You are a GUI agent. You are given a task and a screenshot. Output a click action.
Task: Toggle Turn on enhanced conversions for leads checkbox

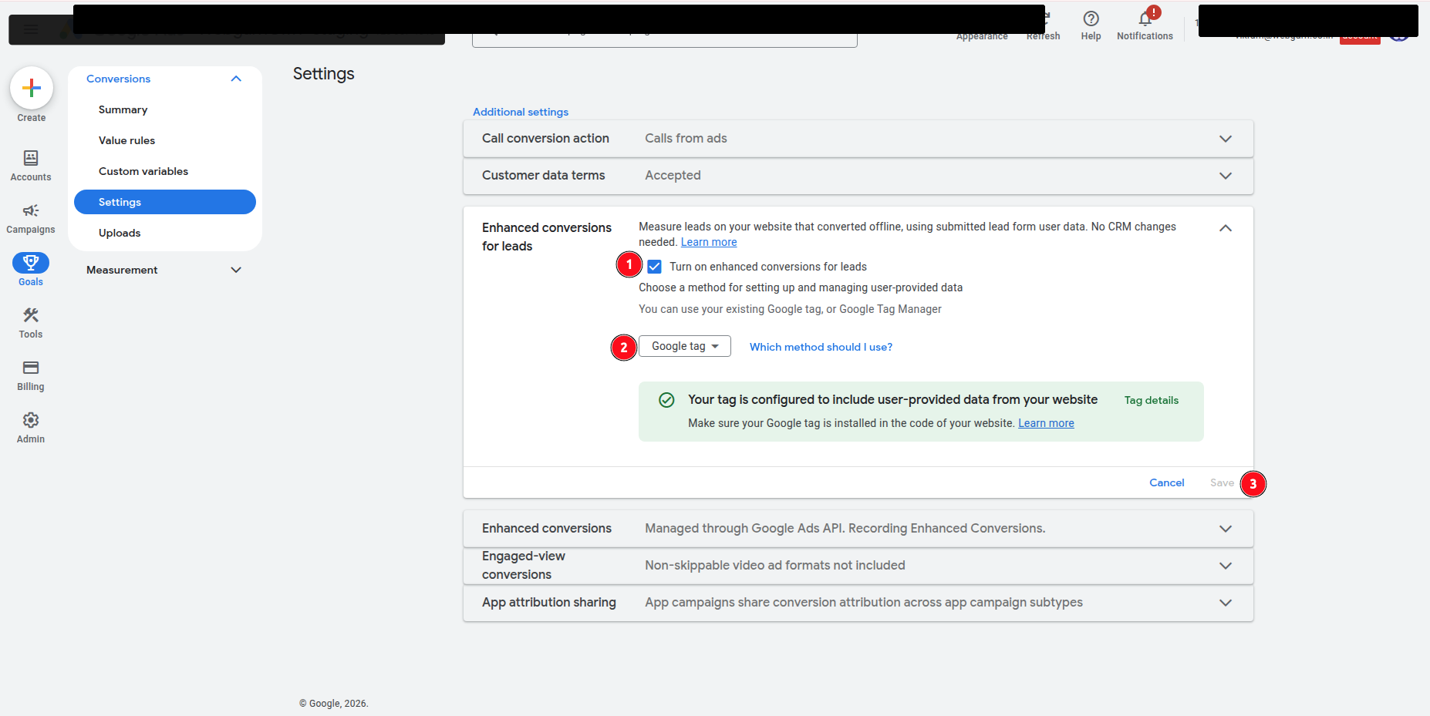pos(654,267)
